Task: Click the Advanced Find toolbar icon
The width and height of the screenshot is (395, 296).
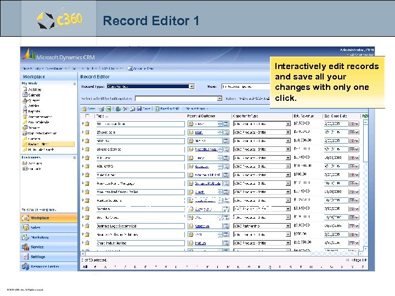Action: 130,69
